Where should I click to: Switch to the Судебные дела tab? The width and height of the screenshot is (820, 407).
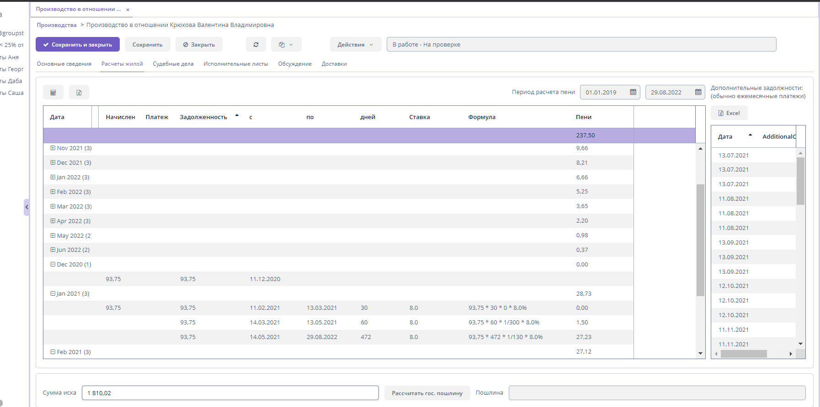pos(173,64)
